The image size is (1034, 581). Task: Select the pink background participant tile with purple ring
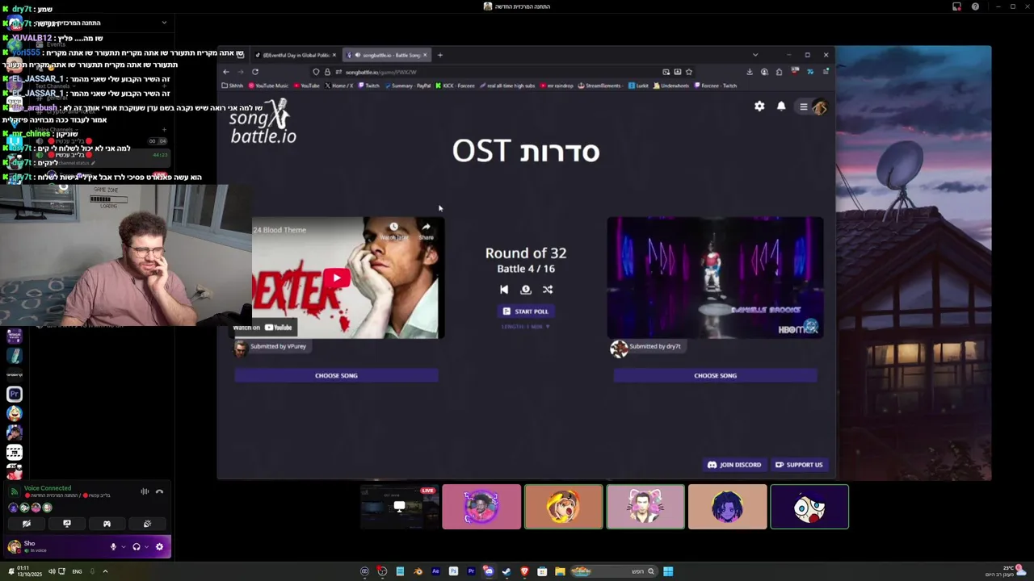point(481,507)
